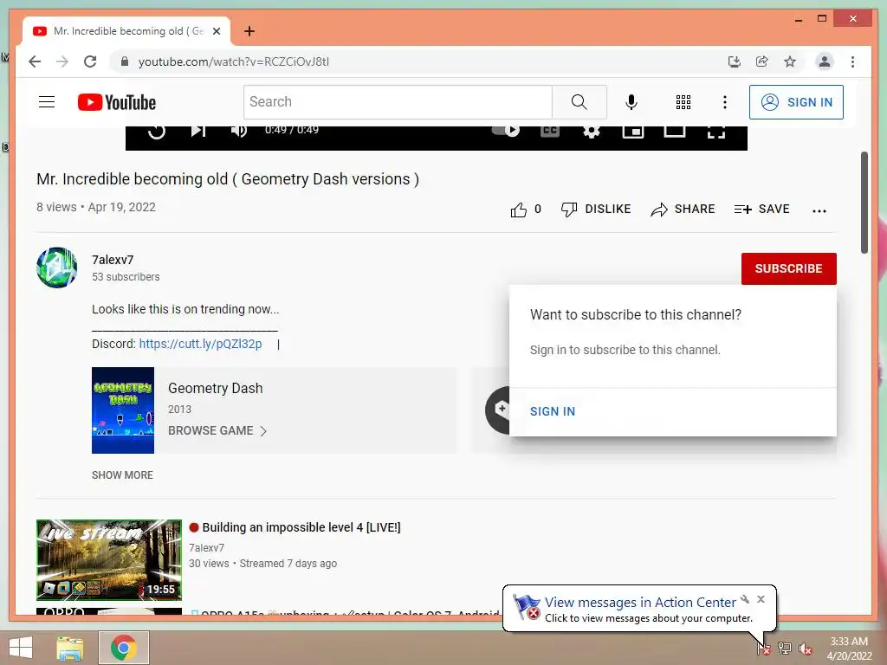Open the Windows Start button
This screenshot has height=665, width=887.
click(21, 648)
